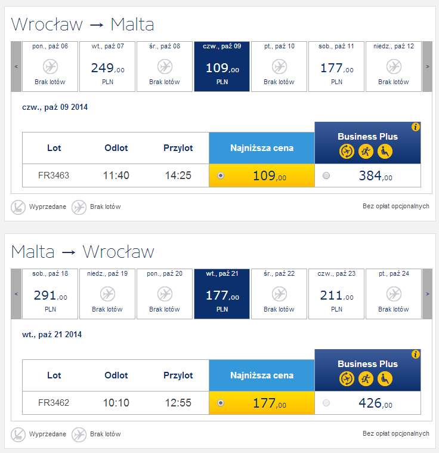Click outbound Business Plus premium seat icon
Screen dimensions: 439x453
point(385,152)
